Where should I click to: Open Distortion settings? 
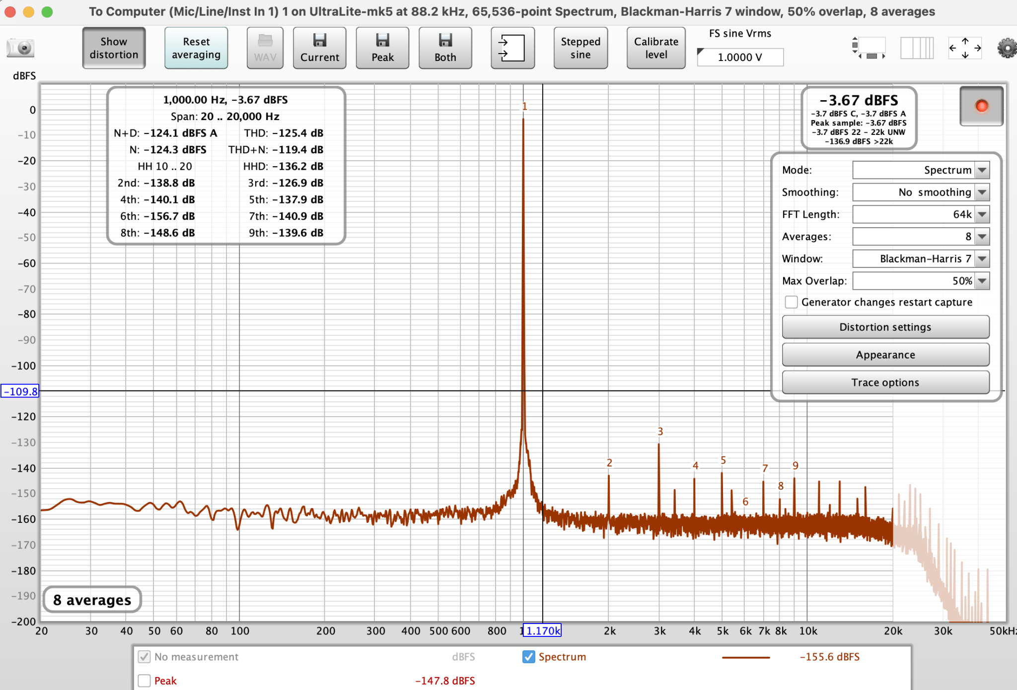click(x=885, y=327)
